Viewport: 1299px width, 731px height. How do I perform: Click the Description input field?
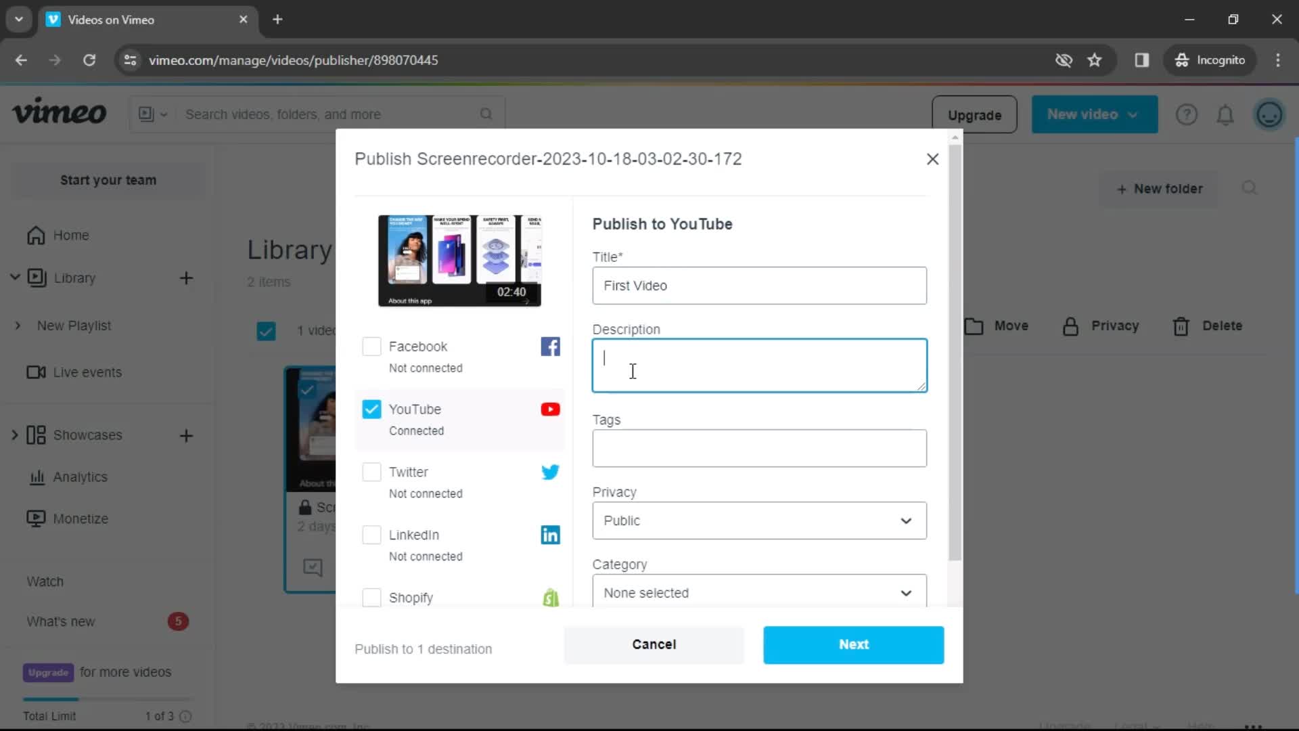click(759, 364)
